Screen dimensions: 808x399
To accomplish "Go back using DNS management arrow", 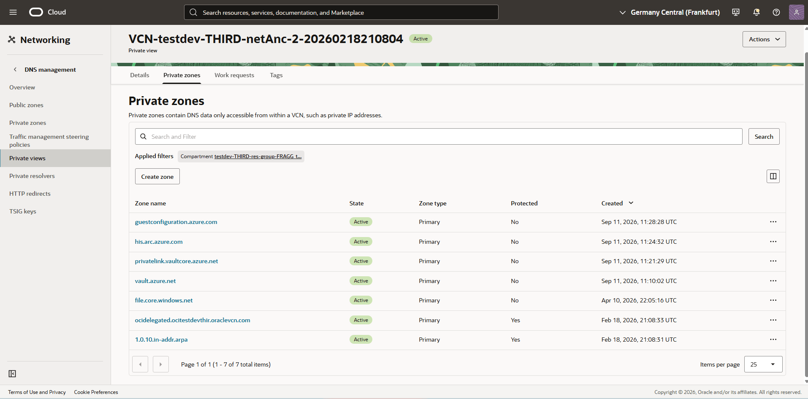I will pos(15,70).
